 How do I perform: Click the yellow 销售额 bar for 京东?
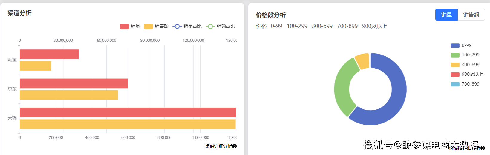click(x=69, y=95)
